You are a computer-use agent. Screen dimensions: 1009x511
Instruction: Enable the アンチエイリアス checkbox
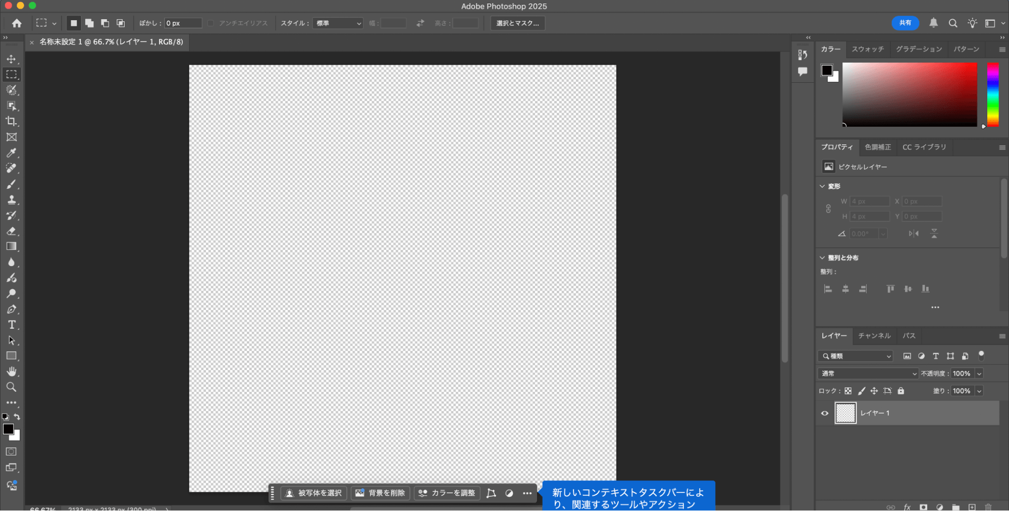pyautogui.click(x=210, y=23)
